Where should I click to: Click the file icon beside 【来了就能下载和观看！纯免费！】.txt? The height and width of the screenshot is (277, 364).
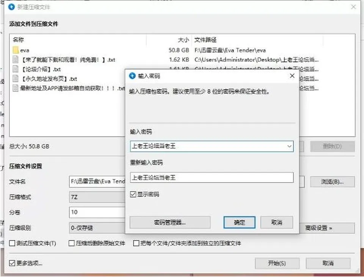click(16, 60)
